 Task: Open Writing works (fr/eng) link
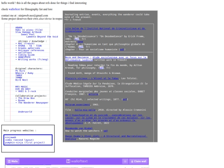tap(33, 59)
